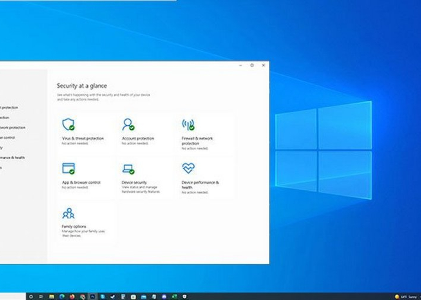421x300 pixels.
Task: Open Account protection via its person icon
Action: coord(128,124)
